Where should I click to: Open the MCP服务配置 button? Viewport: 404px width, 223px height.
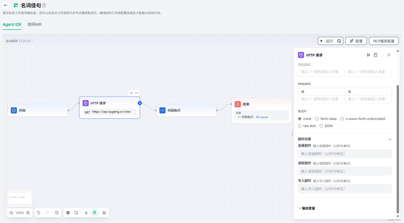click(x=384, y=41)
